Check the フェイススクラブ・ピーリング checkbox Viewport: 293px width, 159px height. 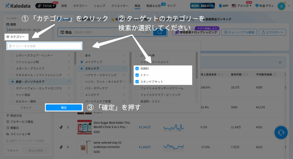pos(137,95)
